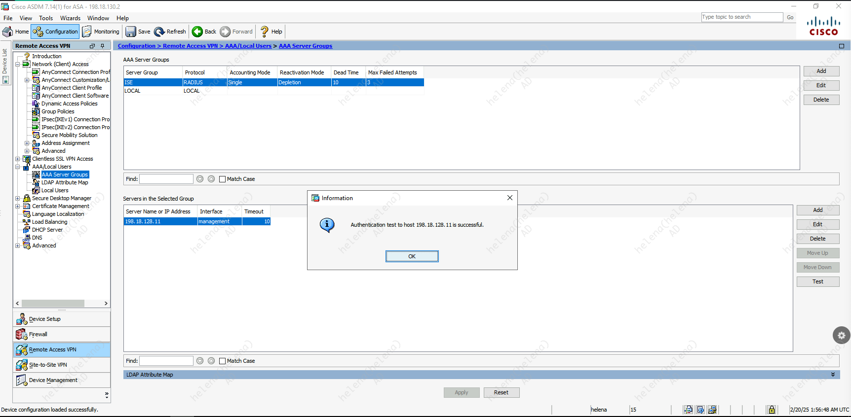This screenshot has width=851, height=417.
Task: Click the Test button for the server
Action: click(x=817, y=281)
